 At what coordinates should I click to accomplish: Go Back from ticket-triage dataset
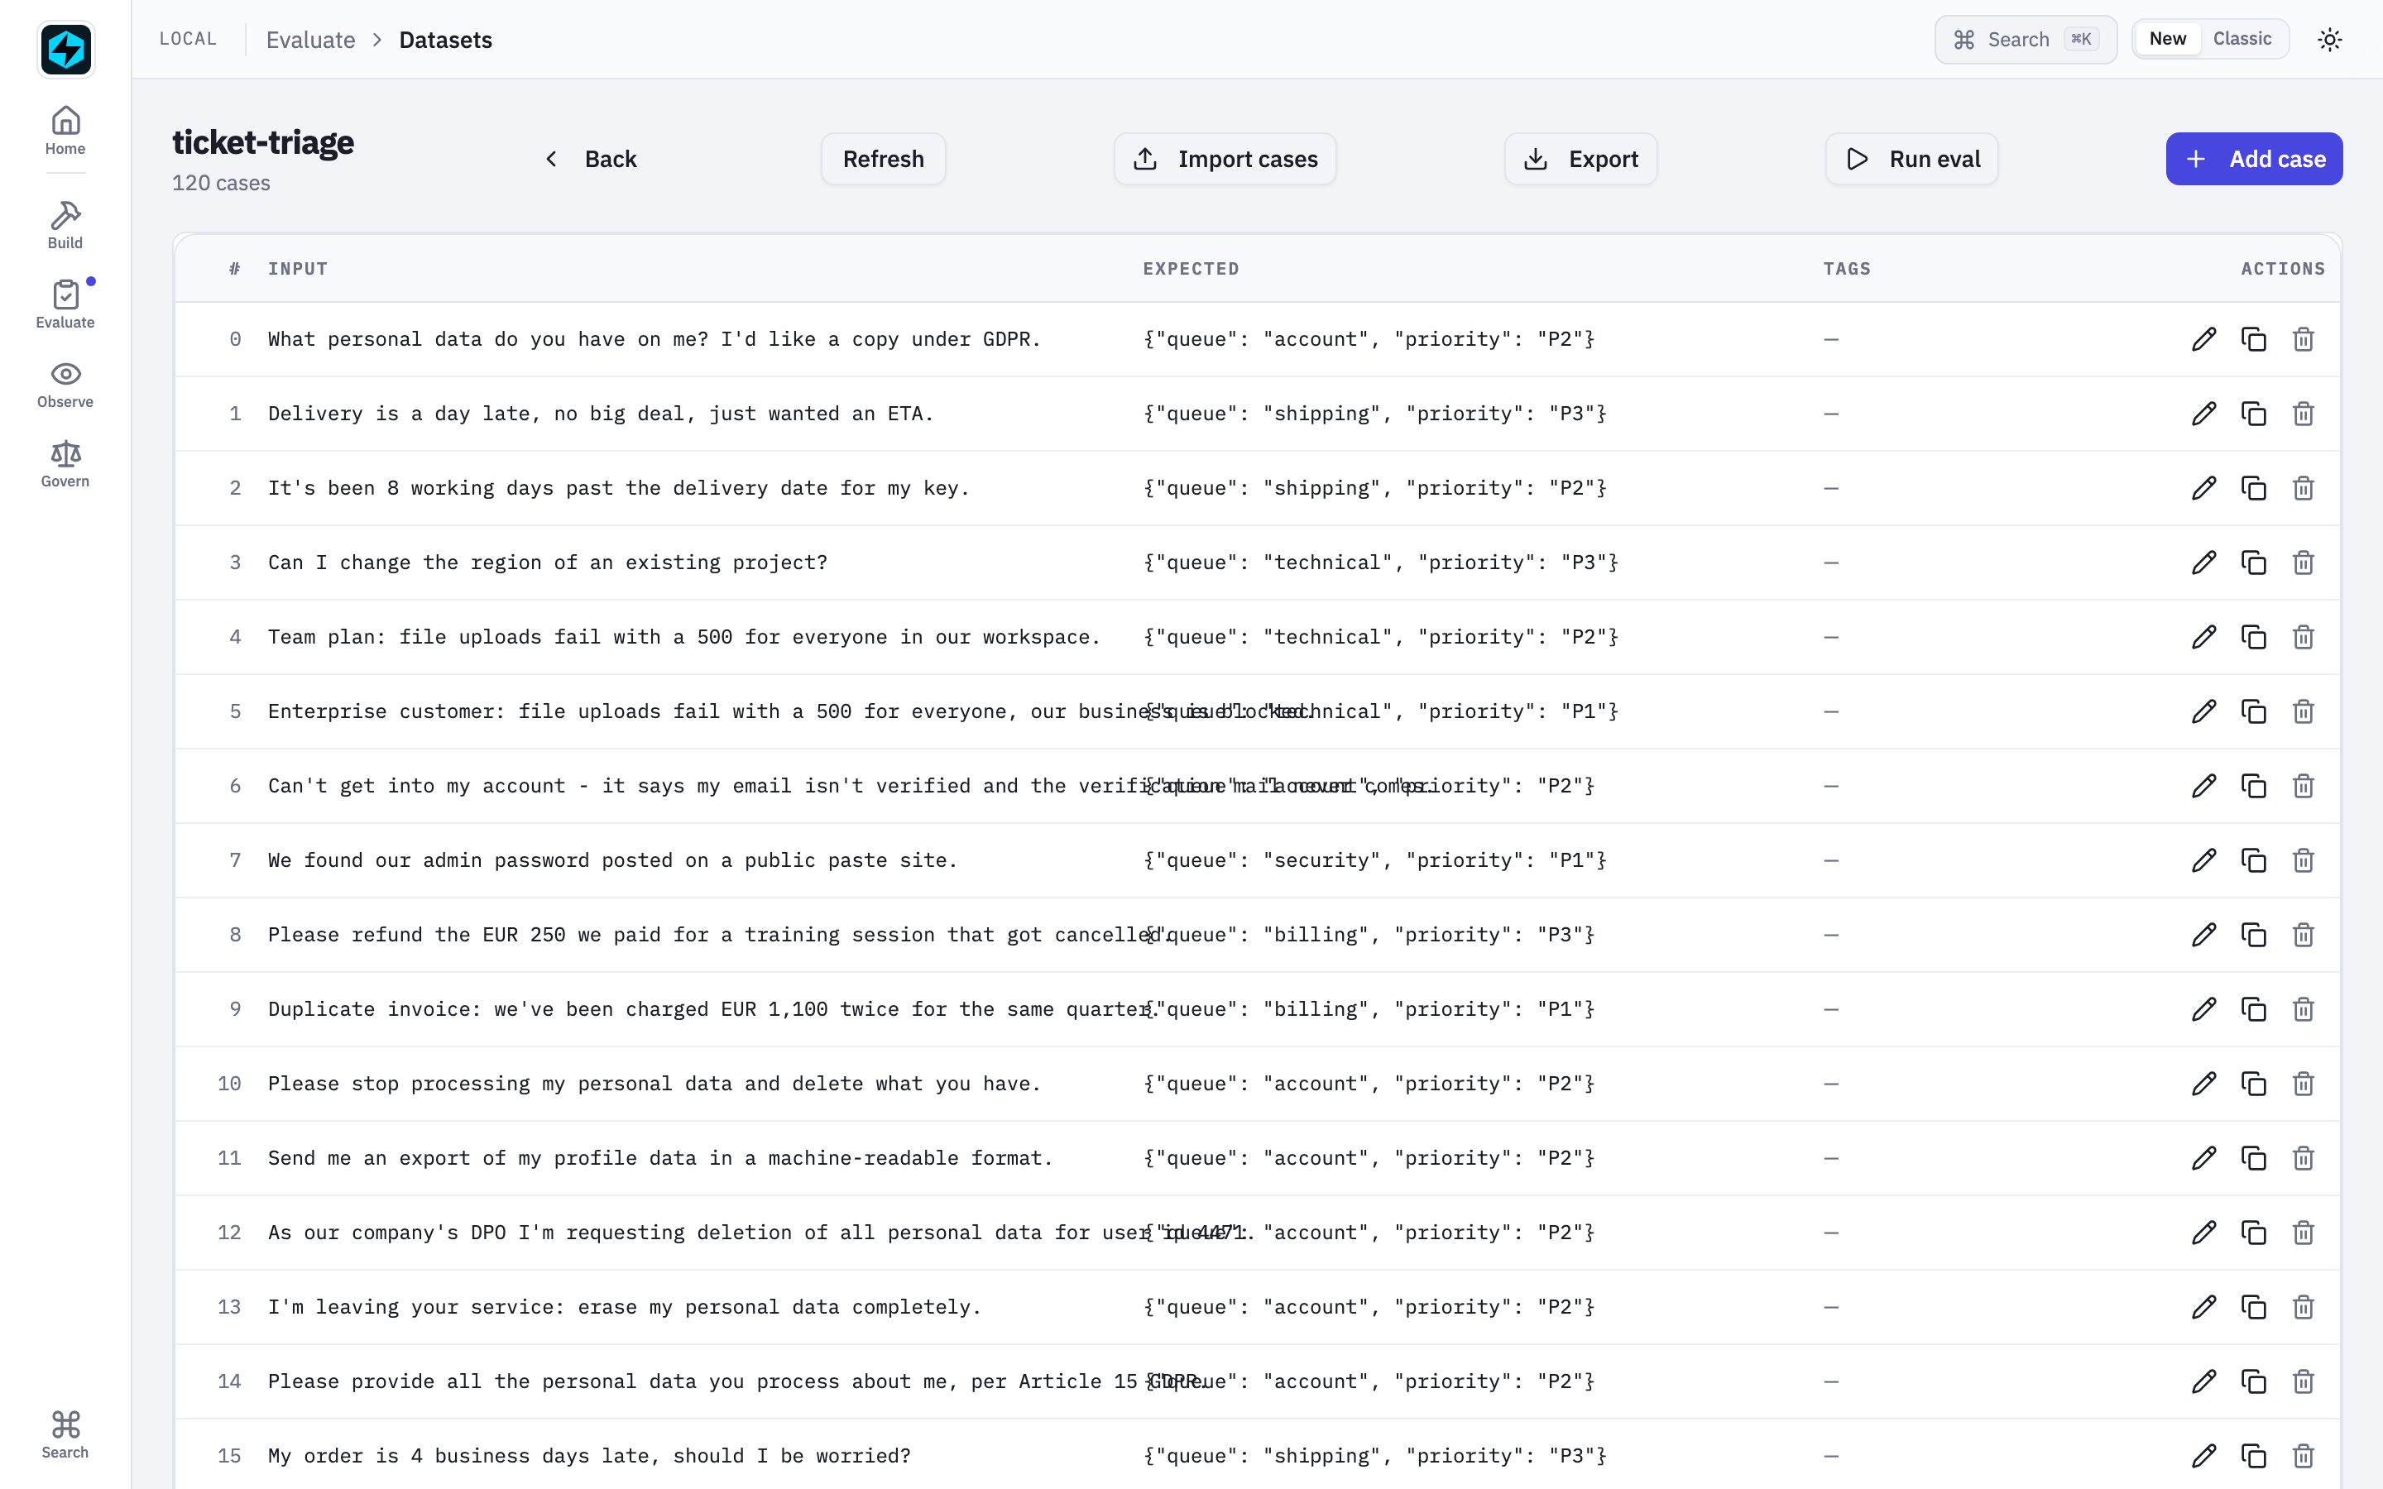pos(591,159)
